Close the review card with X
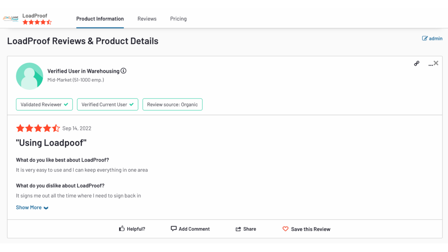Viewport: 448px width, 252px height. click(x=436, y=63)
